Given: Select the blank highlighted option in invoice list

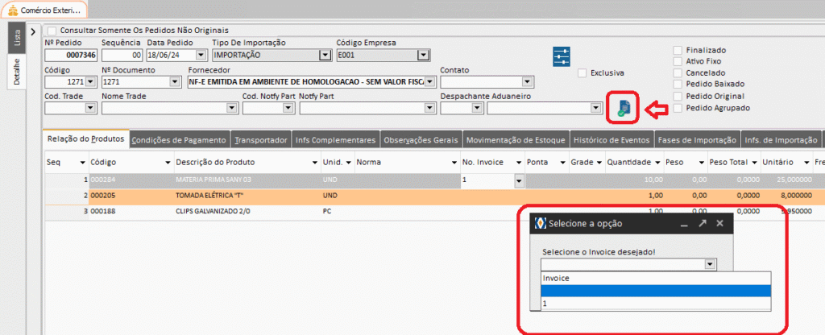Looking at the screenshot, I should [656, 292].
